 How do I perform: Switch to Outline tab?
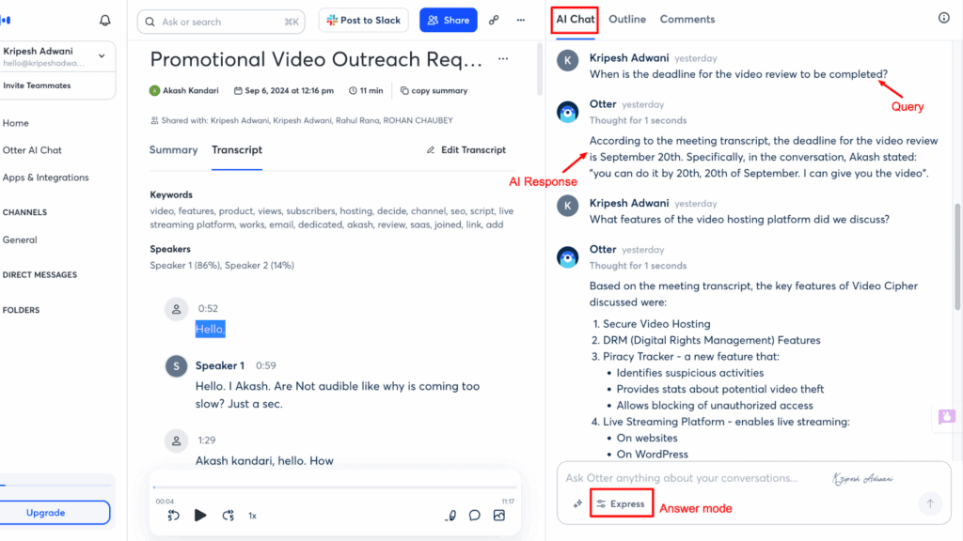(x=627, y=19)
